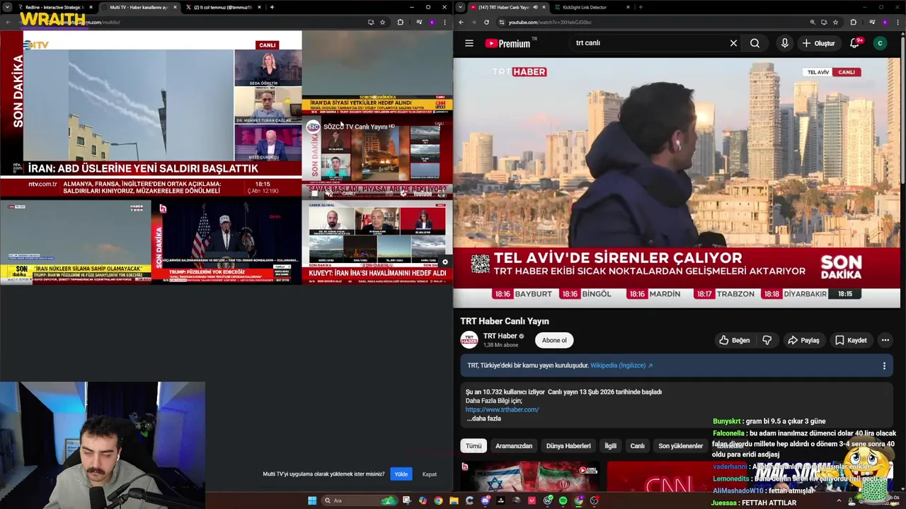The image size is (906, 509).
Task: Open Valorant icon on the taskbar
Action: 532,501
